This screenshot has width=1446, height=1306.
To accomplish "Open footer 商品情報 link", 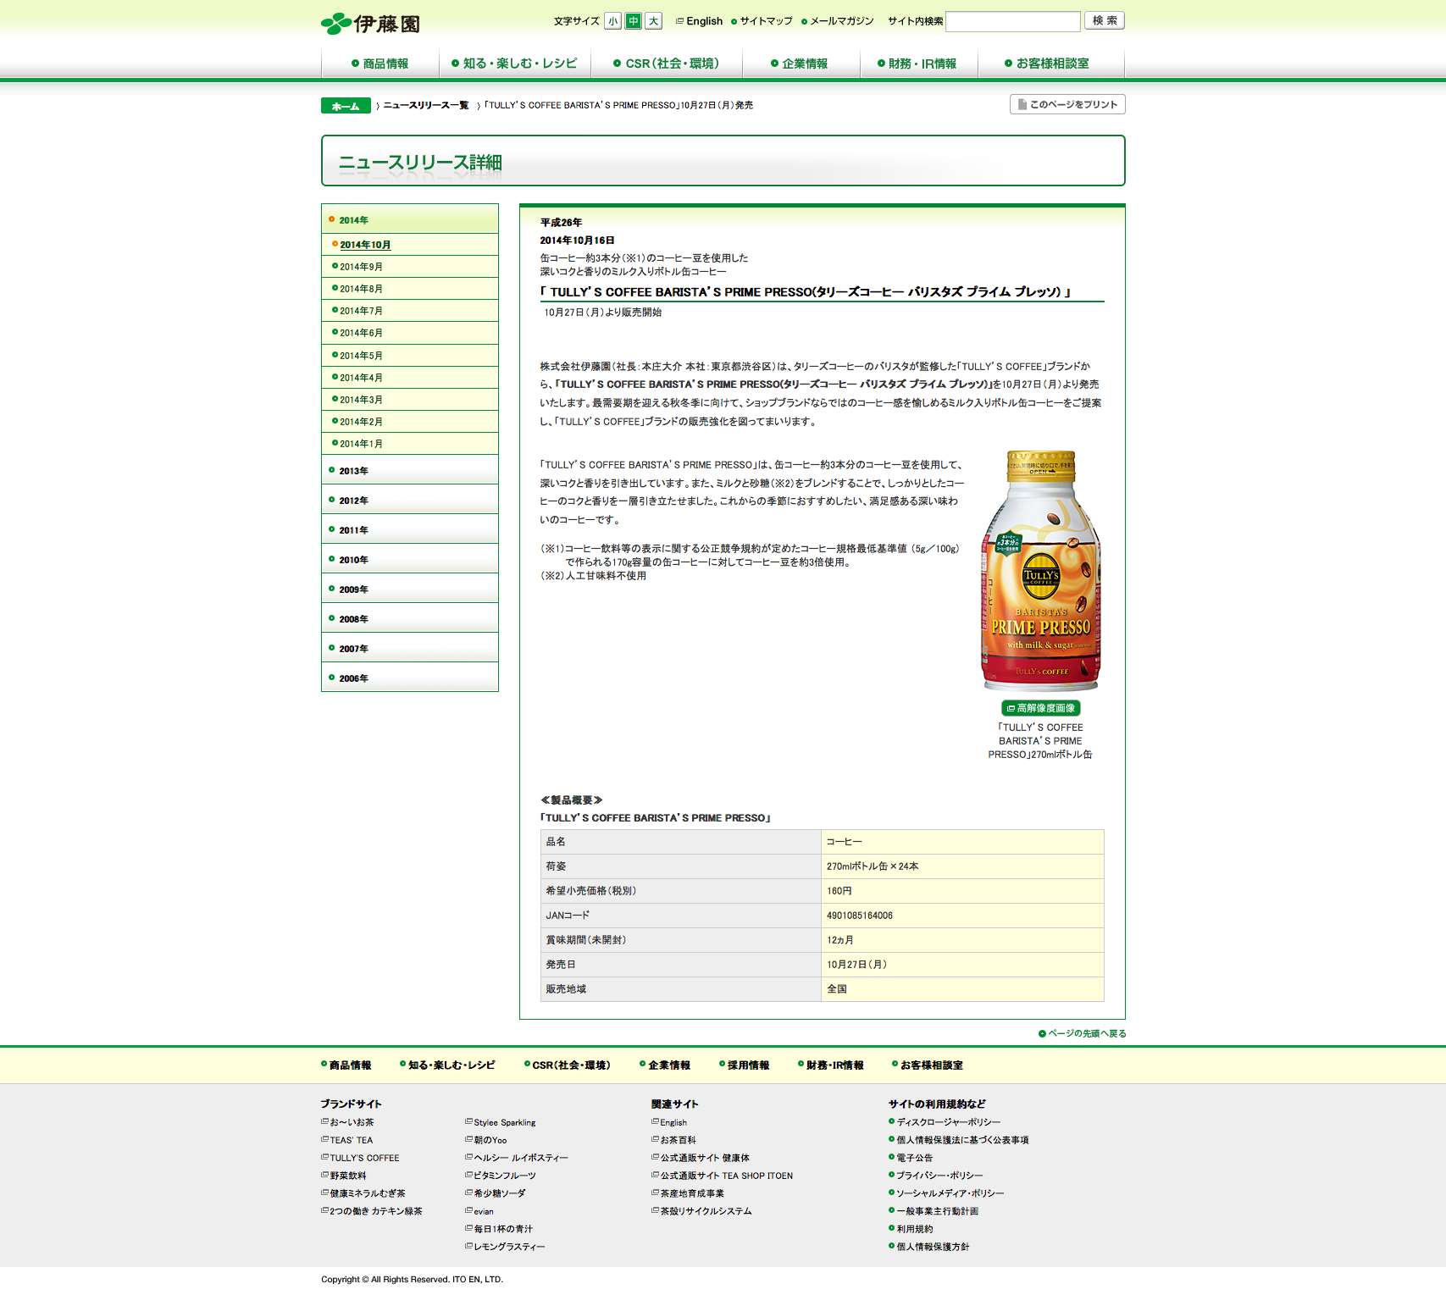I will [x=346, y=1065].
